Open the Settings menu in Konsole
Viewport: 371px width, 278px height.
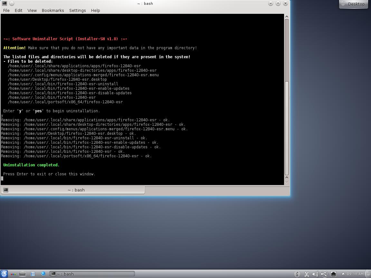click(77, 10)
